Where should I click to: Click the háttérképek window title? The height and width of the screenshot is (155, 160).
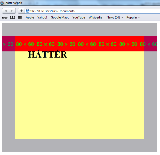point(14,3)
